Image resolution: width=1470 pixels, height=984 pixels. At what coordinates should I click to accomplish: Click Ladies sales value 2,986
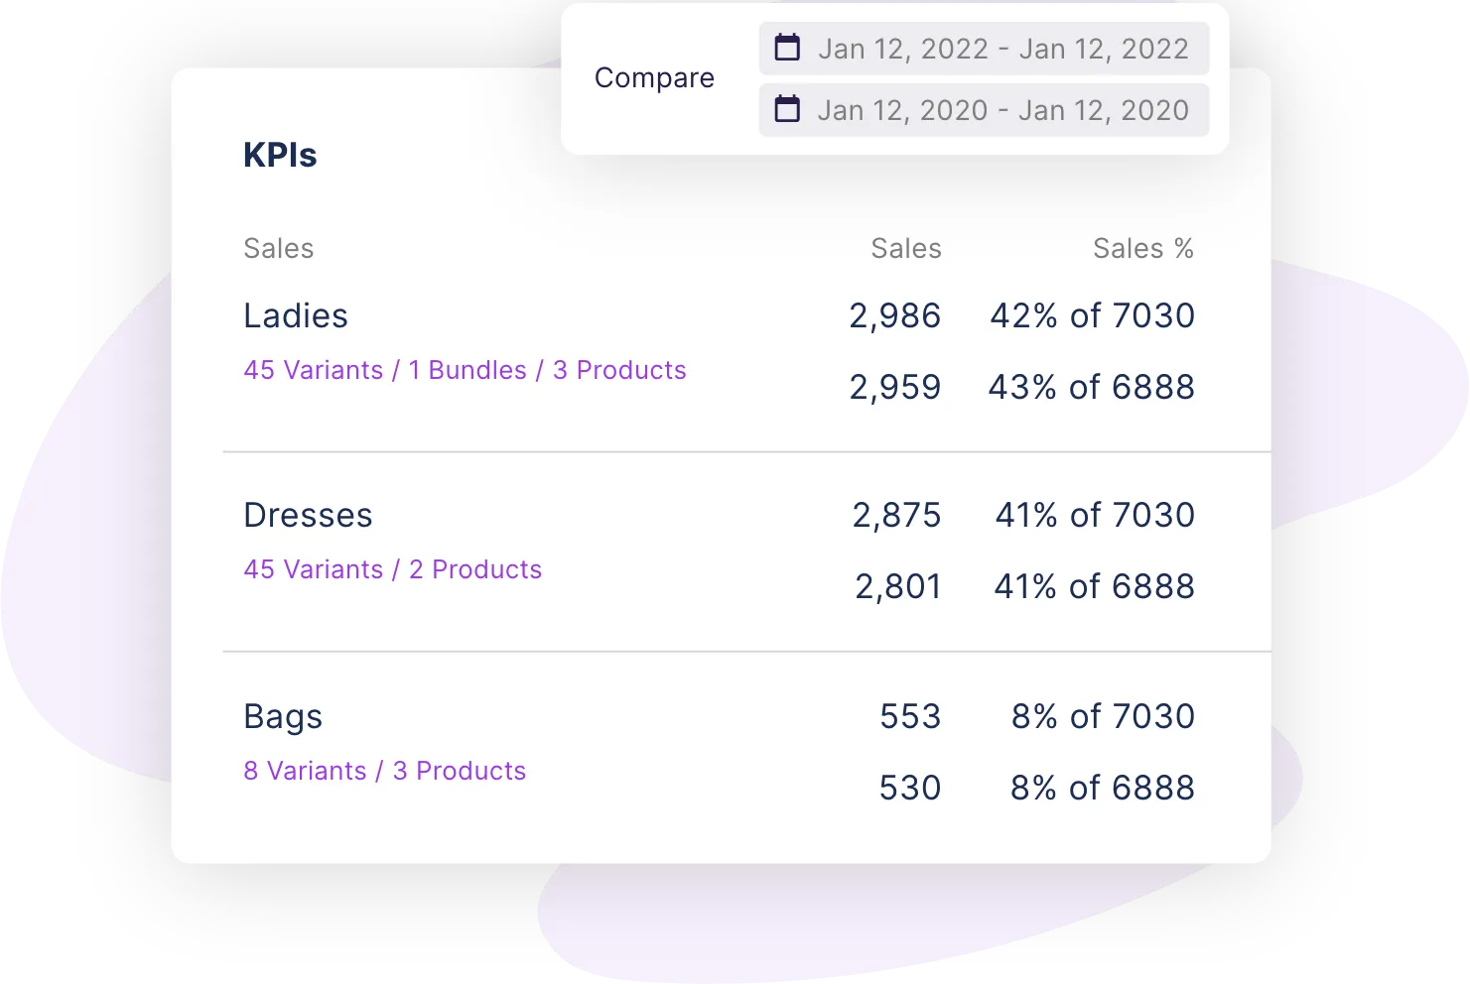[894, 315]
